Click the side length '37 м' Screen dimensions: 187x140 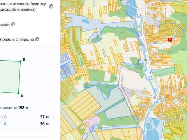point(44,117)
